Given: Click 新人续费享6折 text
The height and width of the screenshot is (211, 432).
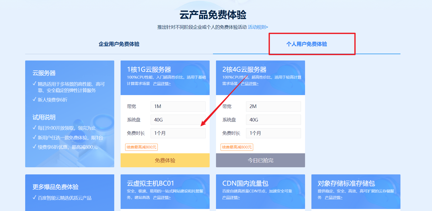Looking at the screenshot, I should click(x=53, y=100).
